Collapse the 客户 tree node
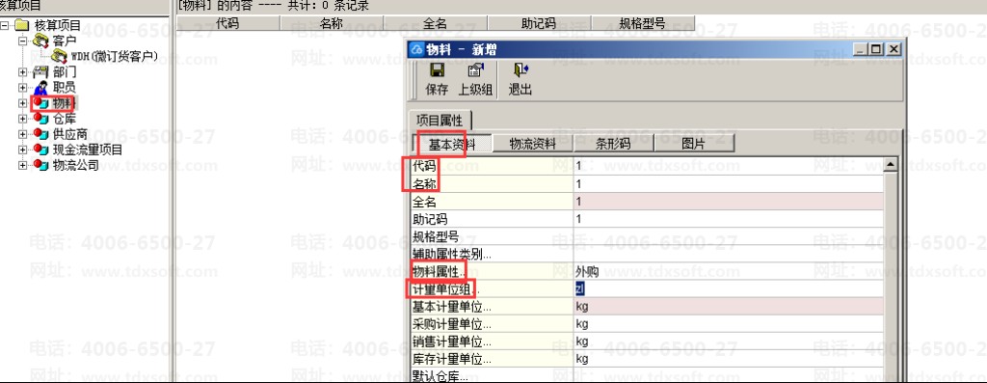This screenshot has width=987, height=383. click(x=23, y=41)
